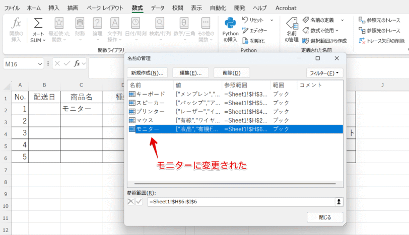Screen dimensions: 409x235
Task: Click トレース矢印の削除
Action: [382, 41]
